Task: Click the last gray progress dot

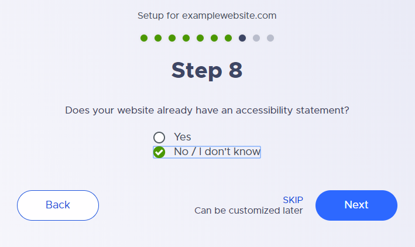Action: pos(270,38)
